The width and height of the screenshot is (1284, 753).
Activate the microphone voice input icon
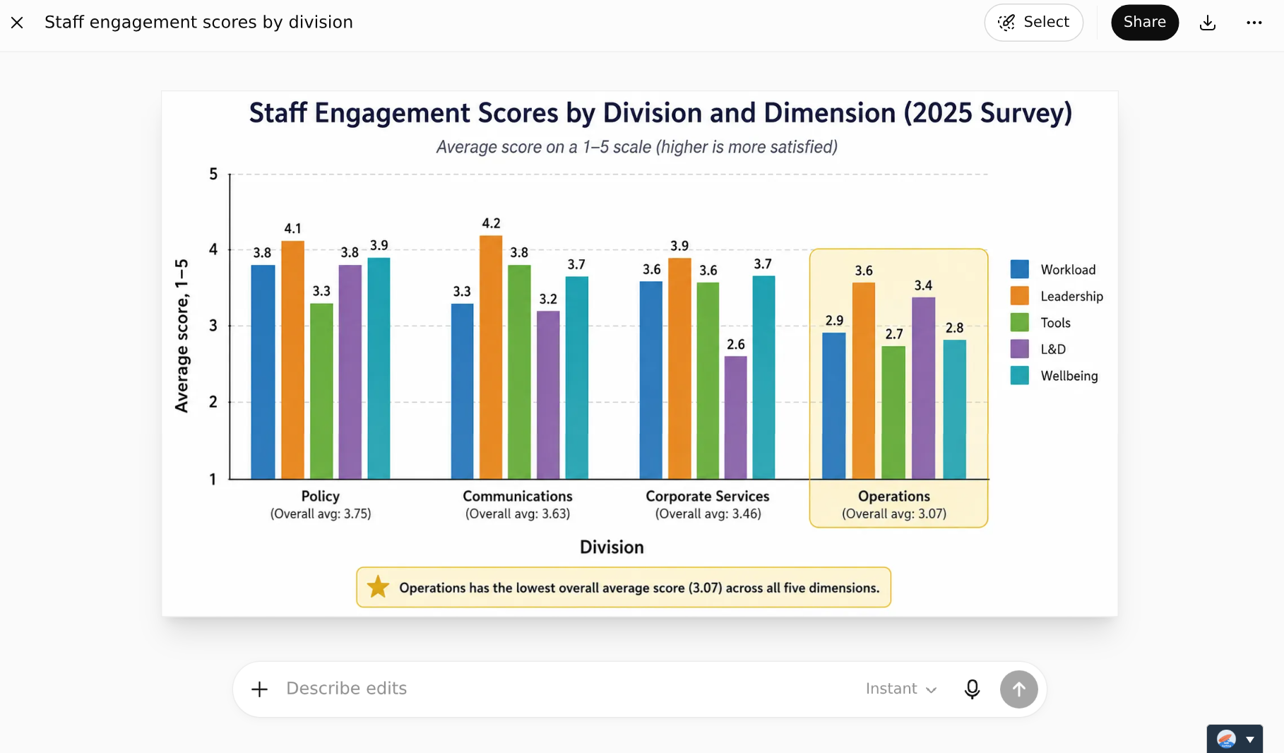tap(973, 689)
